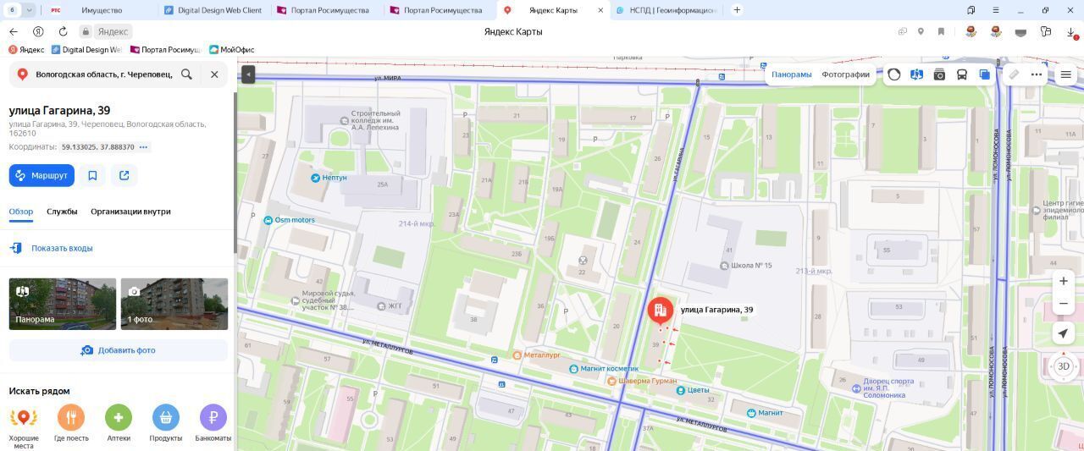Open the coordinates three-dot options menu
Image resolution: width=1084 pixels, height=451 pixels.
(x=144, y=147)
